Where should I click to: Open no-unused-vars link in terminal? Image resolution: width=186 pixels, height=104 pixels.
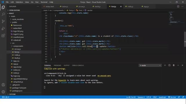pyautogui.click(x=104, y=76)
